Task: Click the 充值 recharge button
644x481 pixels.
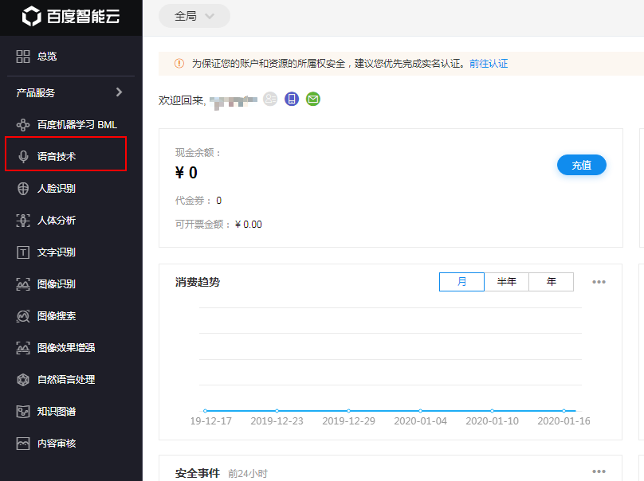Action: 582,165
